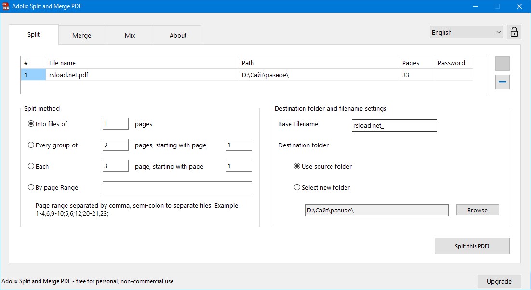Click the Upgrade button
This screenshot has width=531, height=290.
[x=499, y=281]
